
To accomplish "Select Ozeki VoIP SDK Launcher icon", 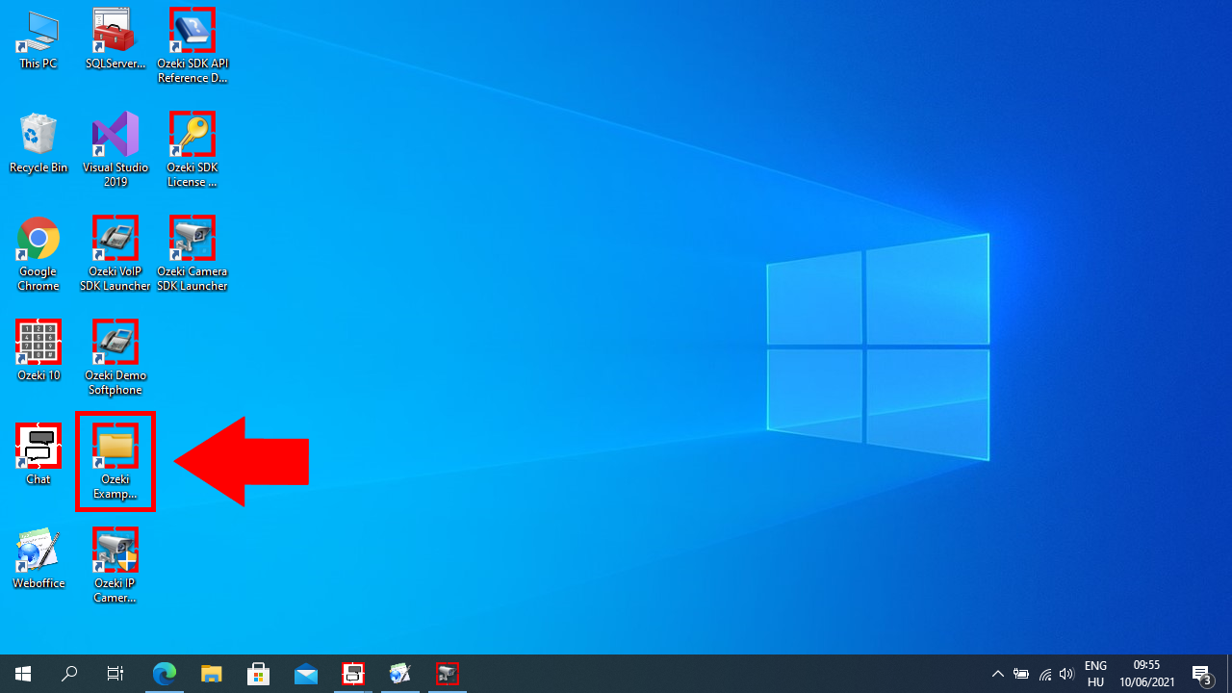I will click(x=115, y=253).
